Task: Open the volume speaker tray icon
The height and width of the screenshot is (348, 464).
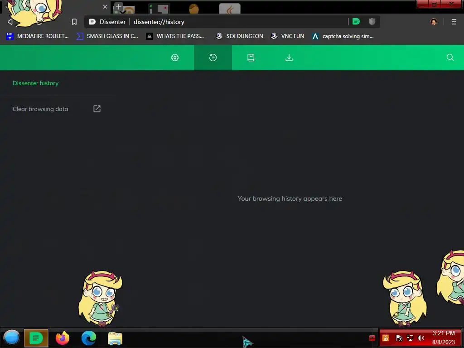Action: pos(421,338)
